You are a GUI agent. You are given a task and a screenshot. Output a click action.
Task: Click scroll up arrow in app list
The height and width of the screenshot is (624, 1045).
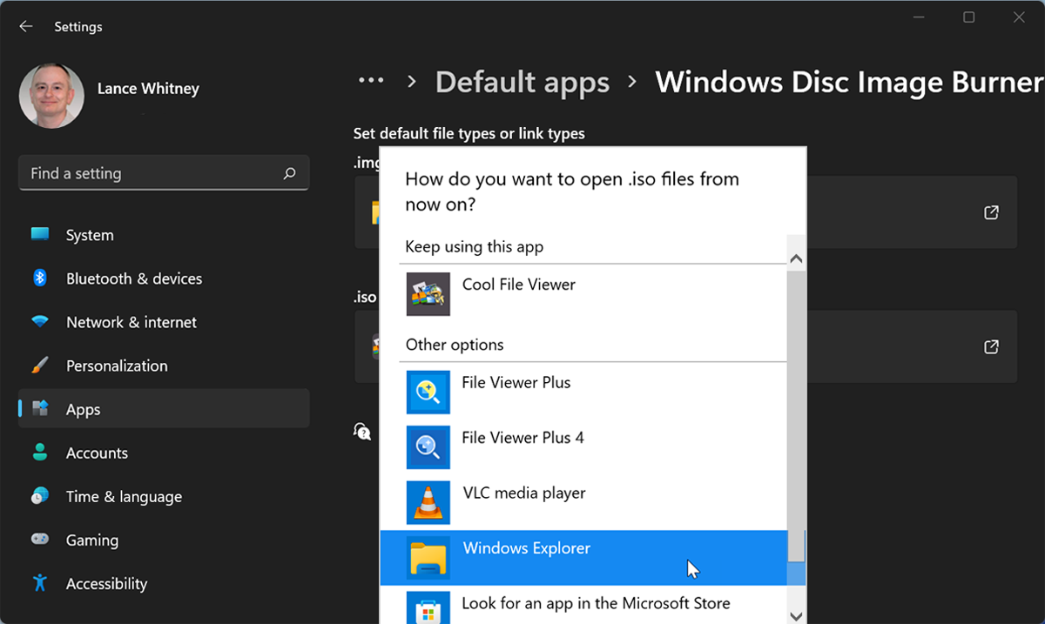[796, 259]
